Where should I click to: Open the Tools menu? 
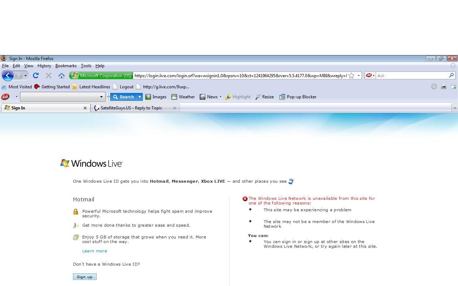click(86, 66)
